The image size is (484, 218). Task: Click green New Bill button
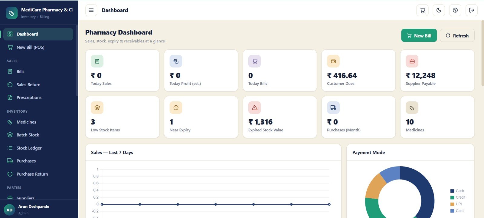tap(419, 35)
